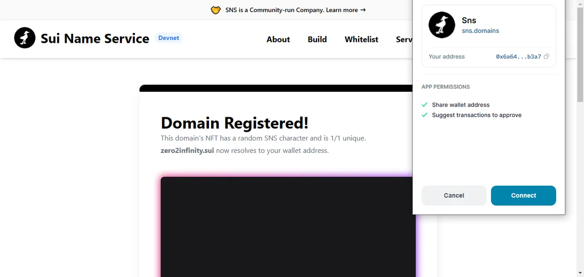The height and width of the screenshot is (277, 584).
Task: Open the About menu item
Action: 278,39
